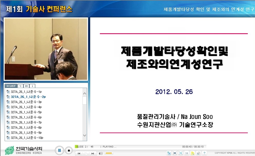Image resolution: width=255 pixels, height=156 pixels.
Task: Select the LIST tab in the left panel
Action: pyautogui.click(x=11, y=86)
